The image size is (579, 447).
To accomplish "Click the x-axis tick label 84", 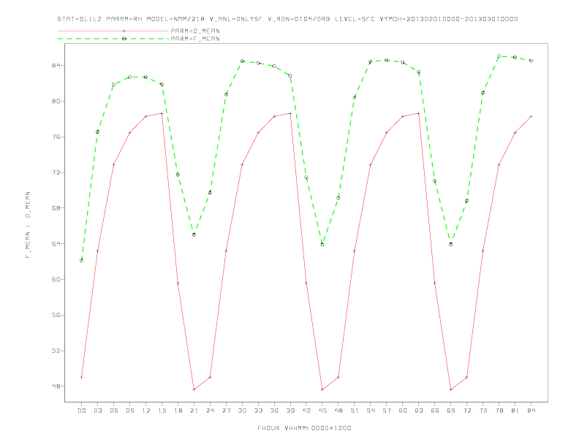I will pyautogui.click(x=531, y=410).
